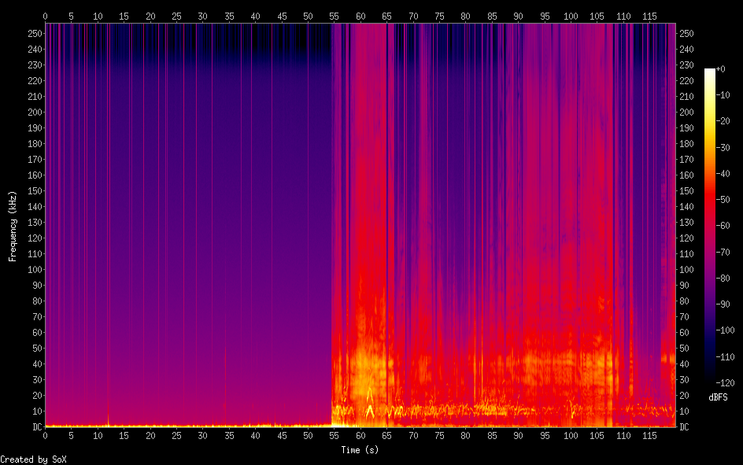Select the DC label on left frequency axis
743x465 pixels.
click(x=36, y=427)
